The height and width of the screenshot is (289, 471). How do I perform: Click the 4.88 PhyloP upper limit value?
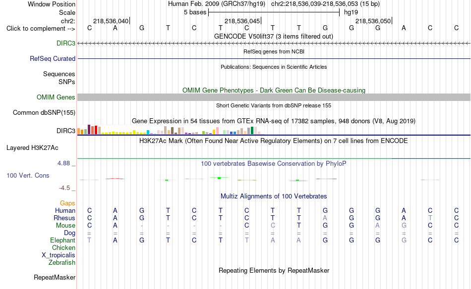click(63, 163)
